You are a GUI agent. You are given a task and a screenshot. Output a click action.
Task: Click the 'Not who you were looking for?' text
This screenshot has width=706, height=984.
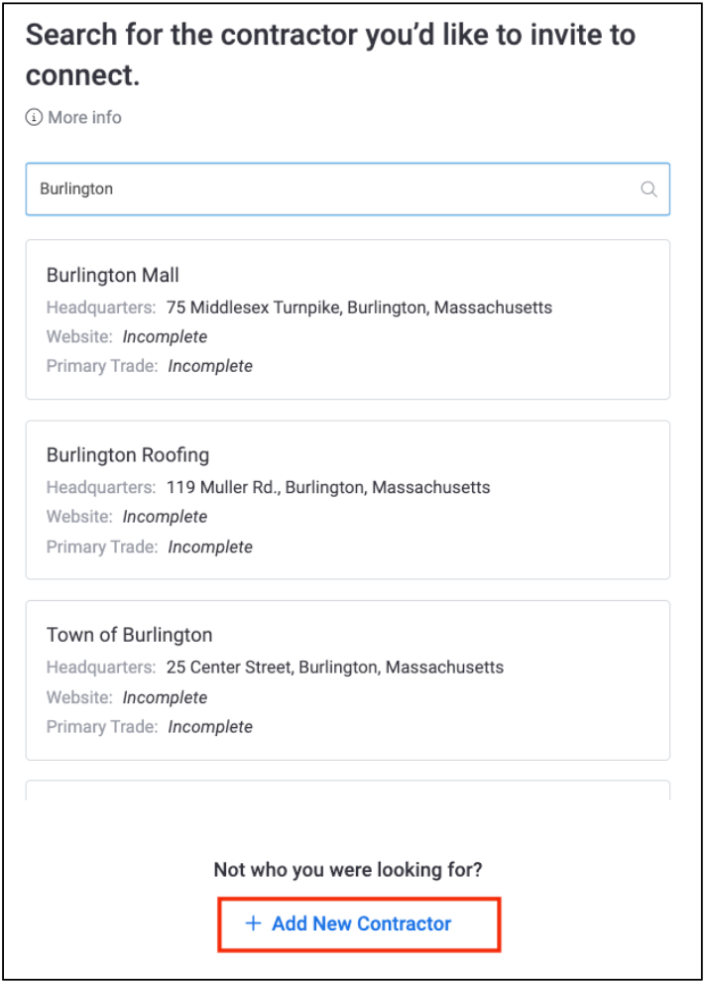click(348, 871)
